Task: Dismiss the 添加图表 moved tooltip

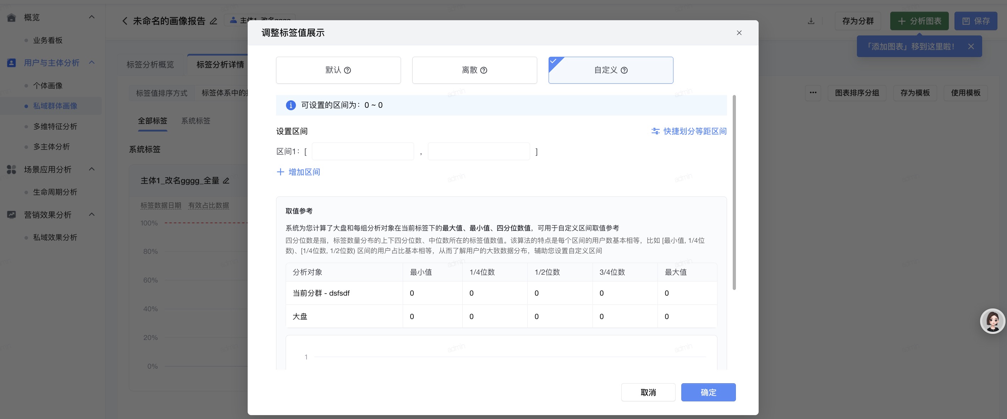Action: 971,46
